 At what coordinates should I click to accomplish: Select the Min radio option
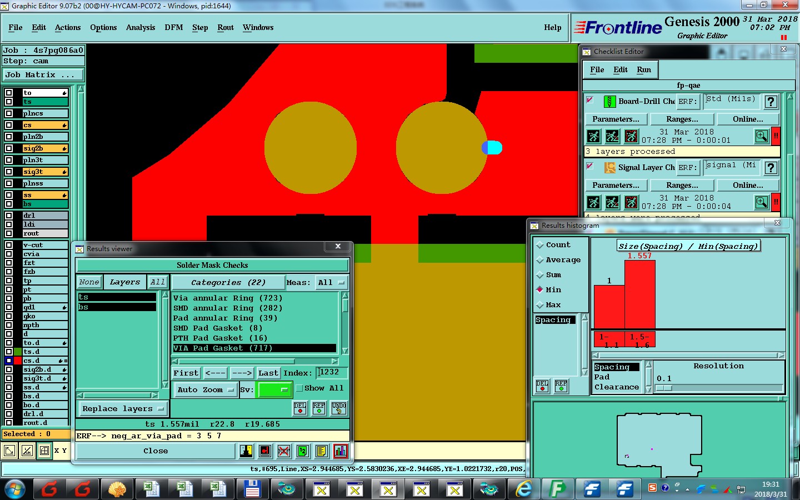(539, 290)
